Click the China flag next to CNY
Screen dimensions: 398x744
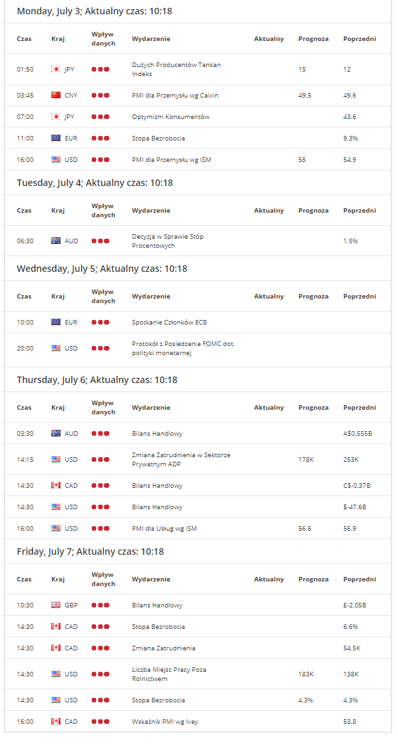(x=56, y=96)
